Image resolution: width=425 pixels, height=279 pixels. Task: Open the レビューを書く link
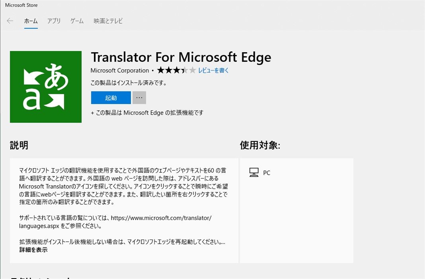tap(213, 71)
